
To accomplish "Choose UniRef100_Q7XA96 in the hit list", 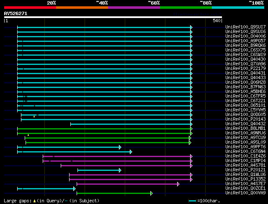I will [245, 64].
